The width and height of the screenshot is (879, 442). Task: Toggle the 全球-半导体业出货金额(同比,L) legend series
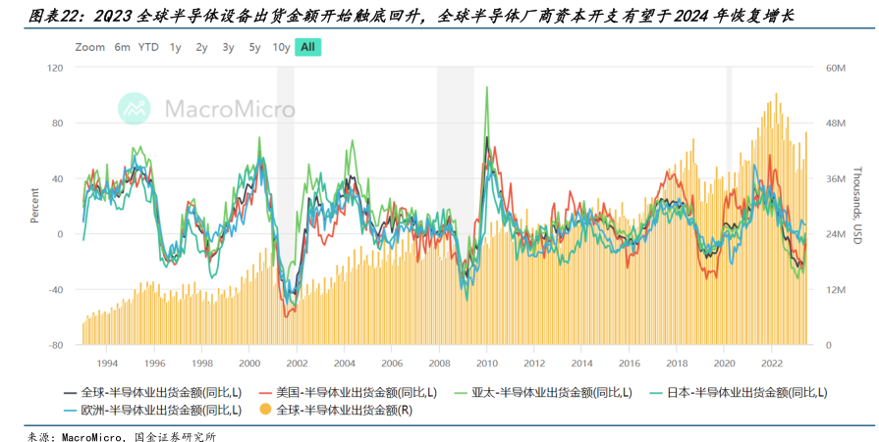click(159, 391)
